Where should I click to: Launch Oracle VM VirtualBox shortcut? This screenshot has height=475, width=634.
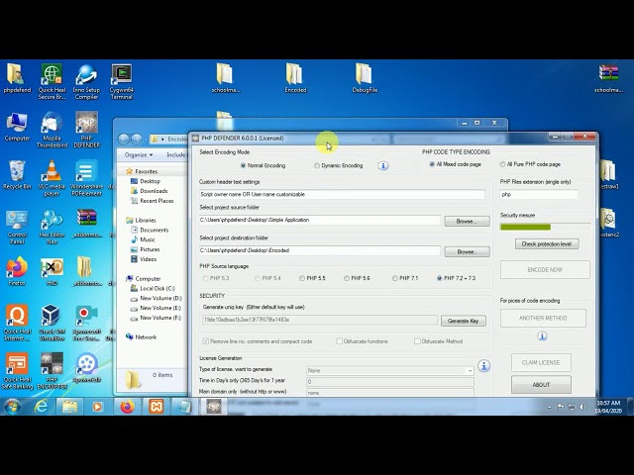click(52, 323)
